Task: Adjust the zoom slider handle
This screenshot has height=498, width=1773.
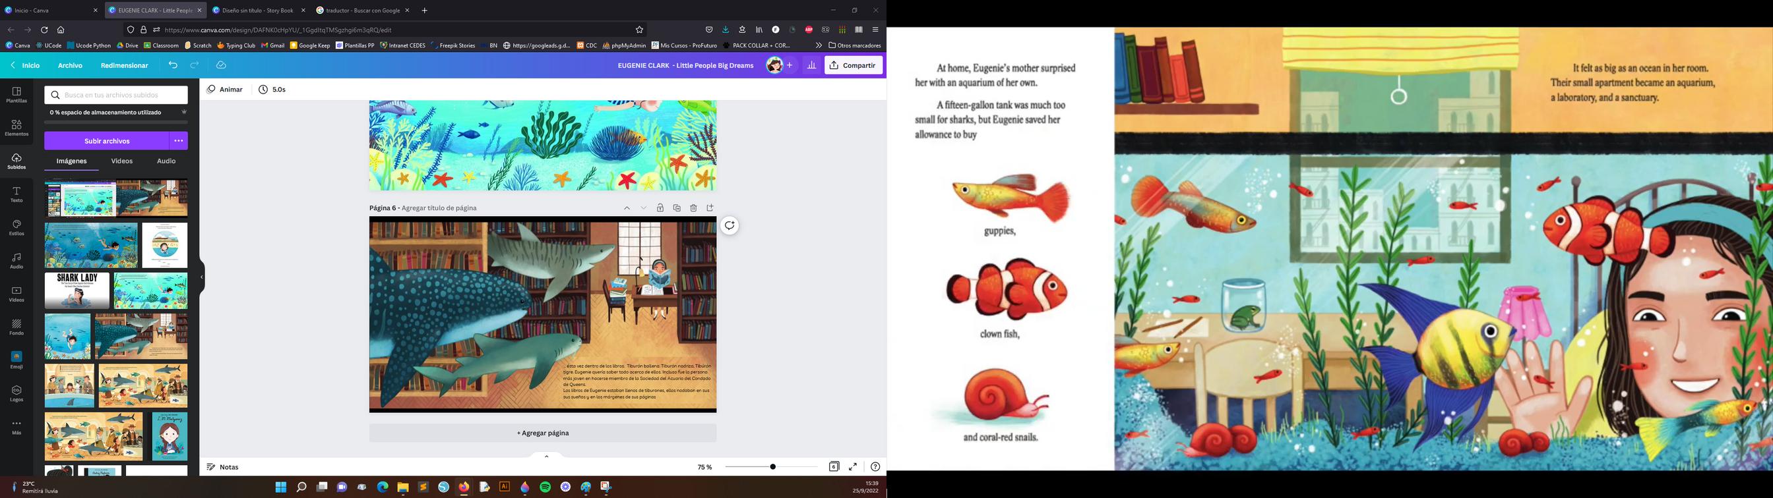Action: coord(773,467)
